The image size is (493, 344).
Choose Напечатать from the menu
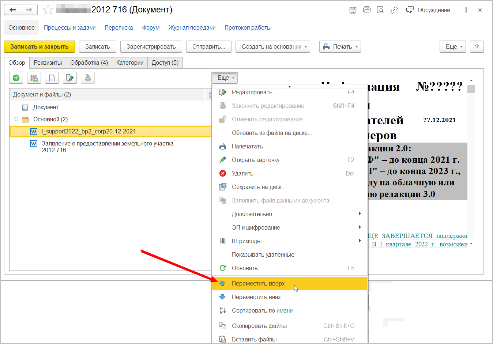[290, 147]
